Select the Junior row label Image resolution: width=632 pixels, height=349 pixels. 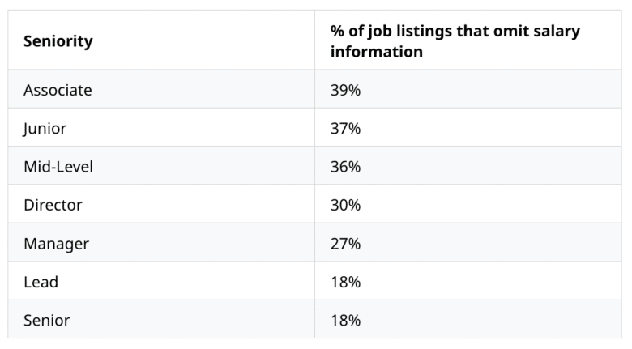(x=45, y=129)
